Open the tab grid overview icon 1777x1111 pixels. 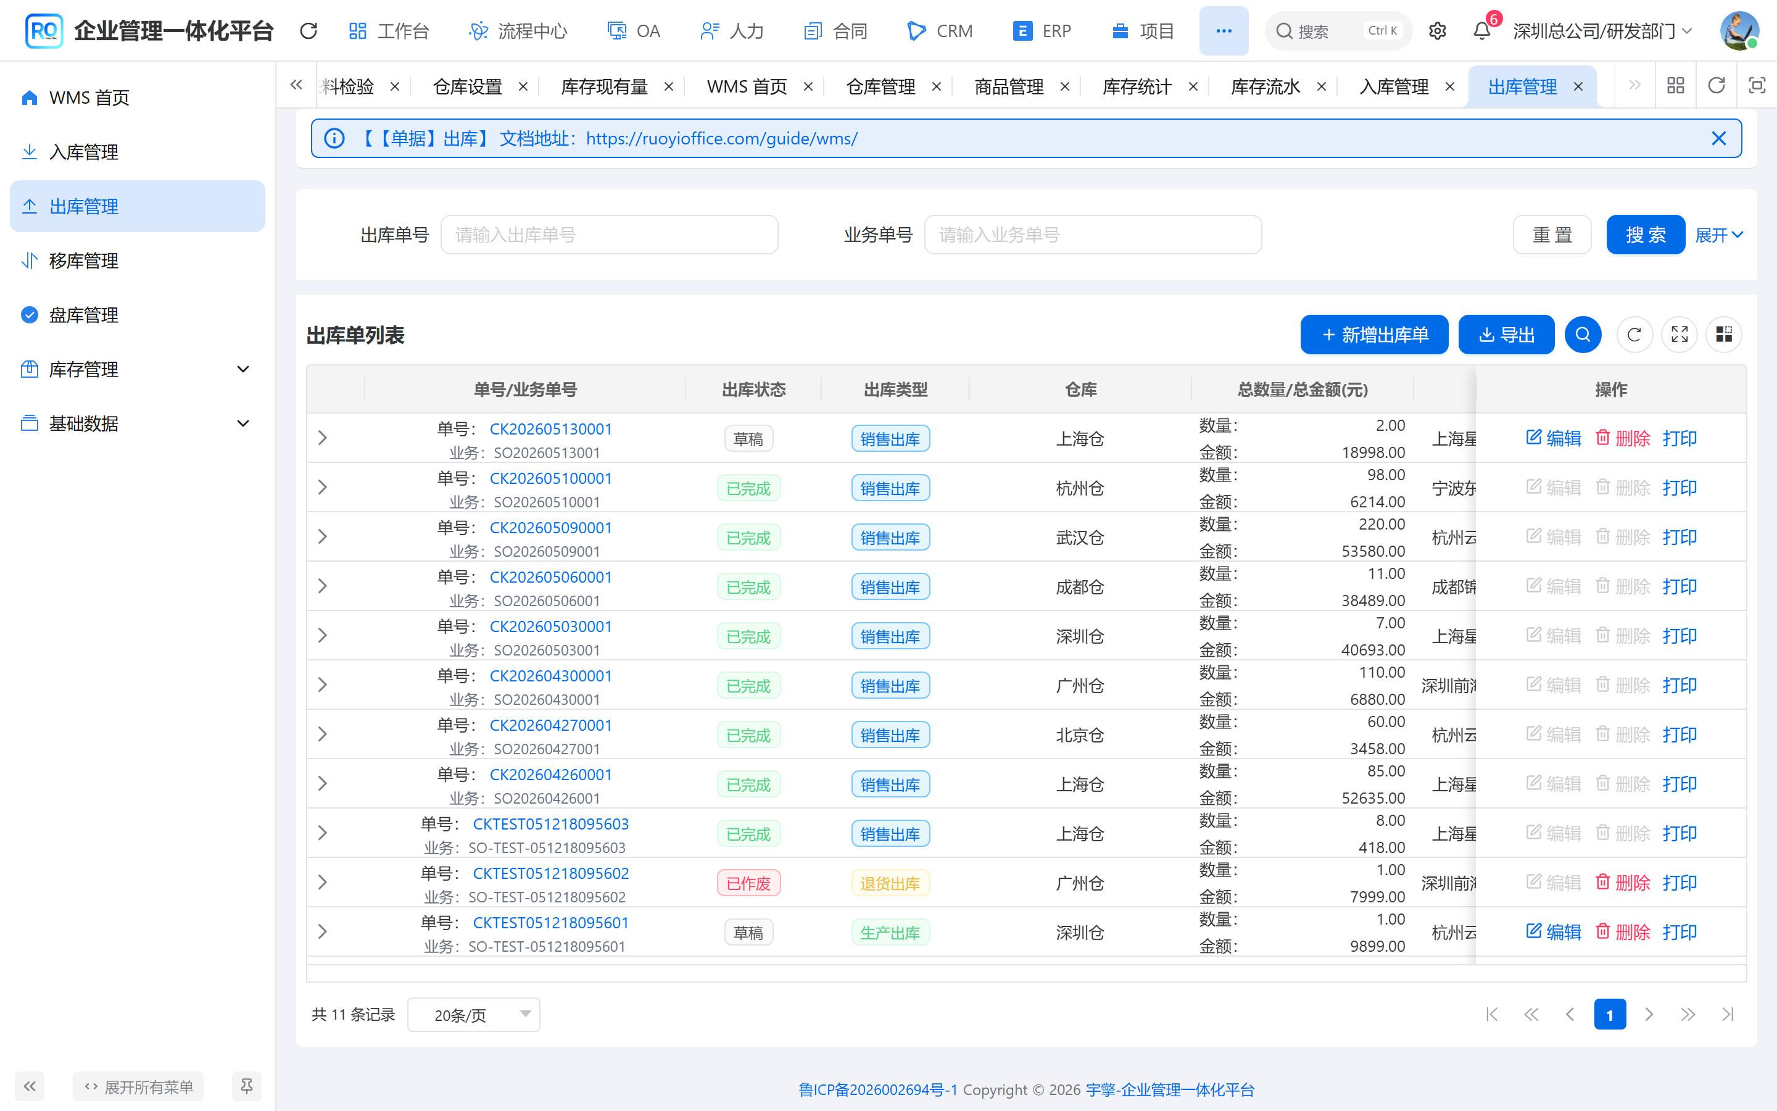pyautogui.click(x=1676, y=86)
